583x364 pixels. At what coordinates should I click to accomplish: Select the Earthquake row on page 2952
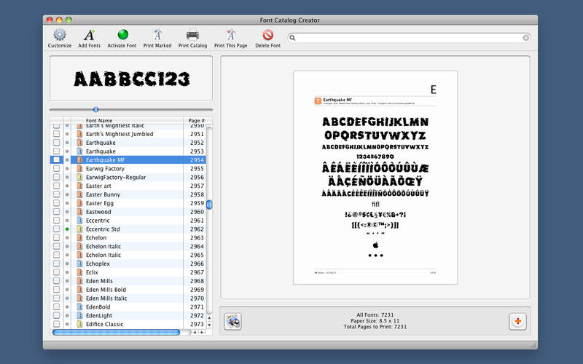[x=128, y=143]
